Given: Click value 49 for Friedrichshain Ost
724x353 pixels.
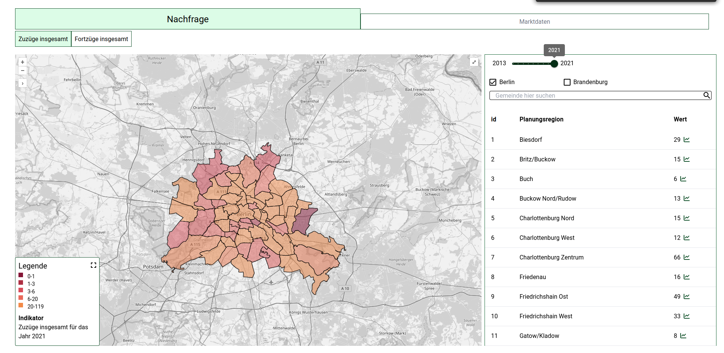Looking at the screenshot, I should (x=677, y=296).
